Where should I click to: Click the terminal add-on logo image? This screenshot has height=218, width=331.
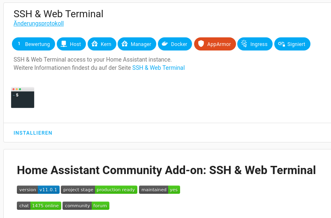tap(23, 98)
